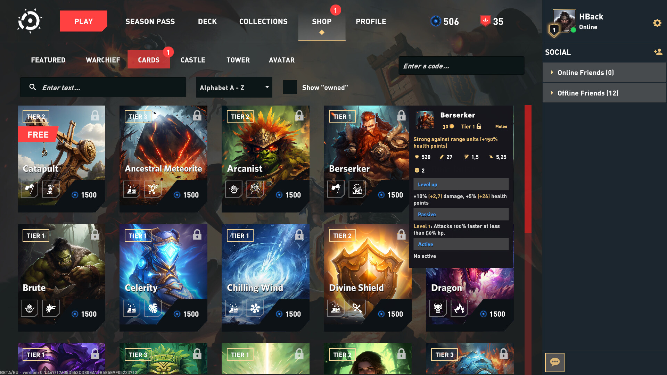Click the lock icon on Berserker card

(401, 116)
